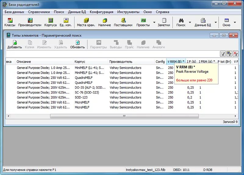
Task: Open the Поставщики suppliers icon
Action: [x=123, y=22]
